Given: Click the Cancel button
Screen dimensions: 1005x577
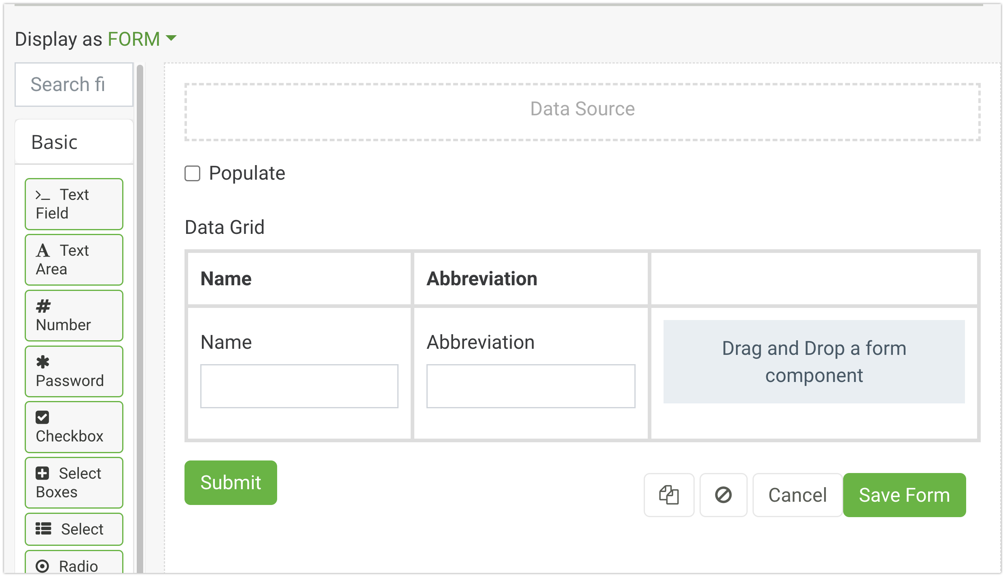Looking at the screenshot, I should 797,495.
